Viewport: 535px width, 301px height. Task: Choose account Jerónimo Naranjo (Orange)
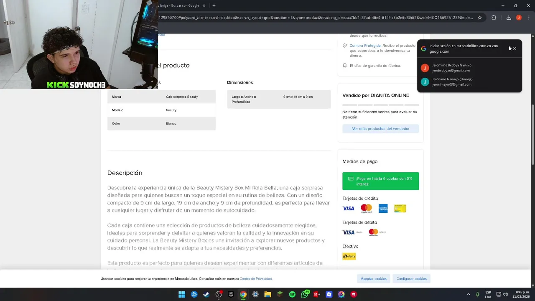coord(469,82)
